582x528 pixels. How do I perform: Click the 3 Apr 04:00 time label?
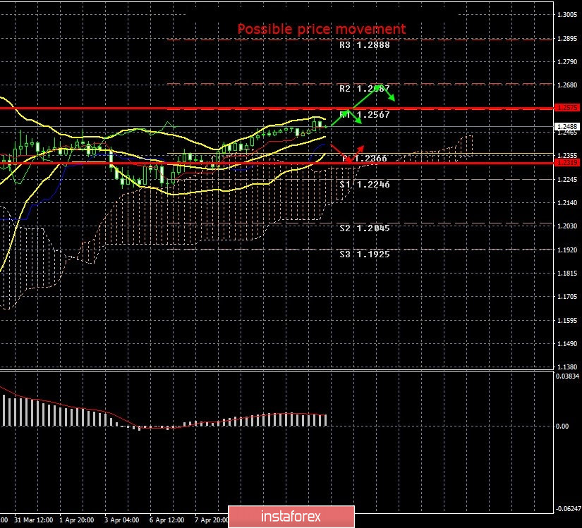pyautogui.click(x=122, y=520)
